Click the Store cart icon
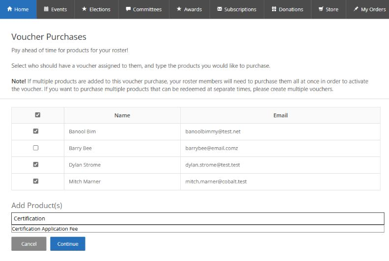This screenshot has height=261, width=389. click(x=321, y=9)
